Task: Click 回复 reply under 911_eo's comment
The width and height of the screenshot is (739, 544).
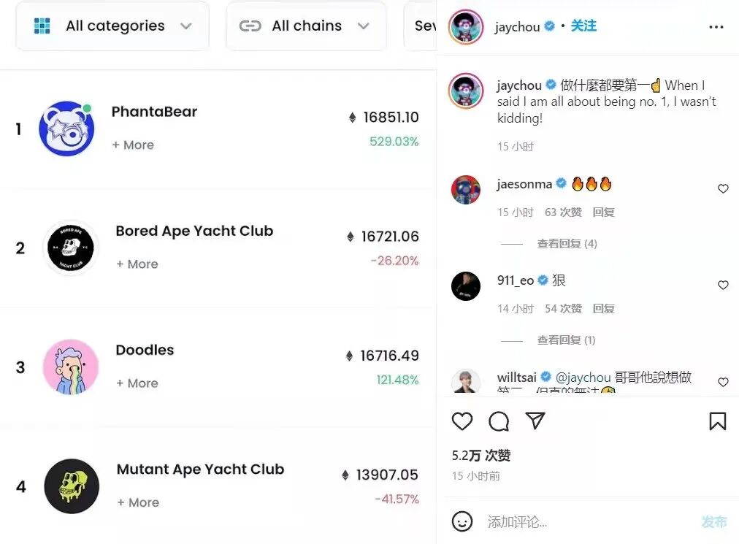Action: tap(603, 309)
